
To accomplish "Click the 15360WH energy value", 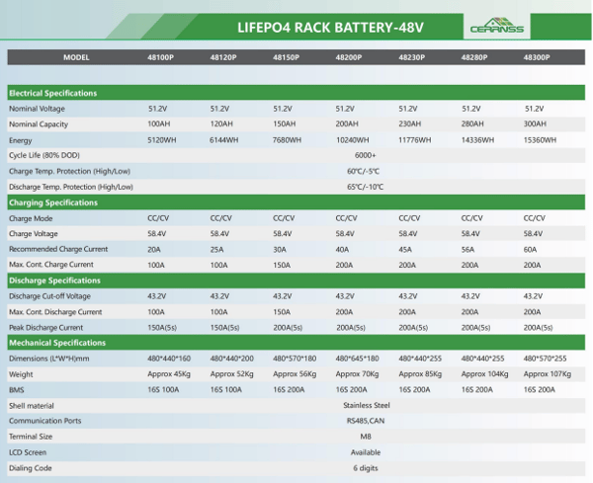I will tap(542, 140).
